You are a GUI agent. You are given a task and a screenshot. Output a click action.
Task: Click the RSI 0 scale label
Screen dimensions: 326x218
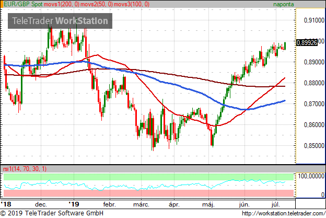pyautogui.click(x=323, y=194)
